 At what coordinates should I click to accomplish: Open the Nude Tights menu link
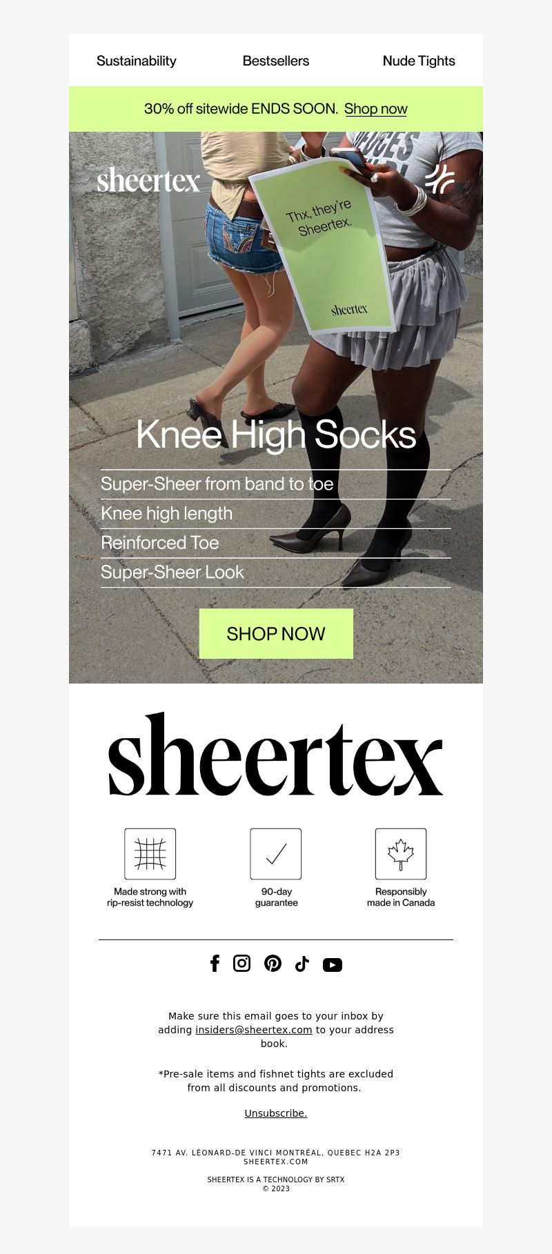click(419, 61)
